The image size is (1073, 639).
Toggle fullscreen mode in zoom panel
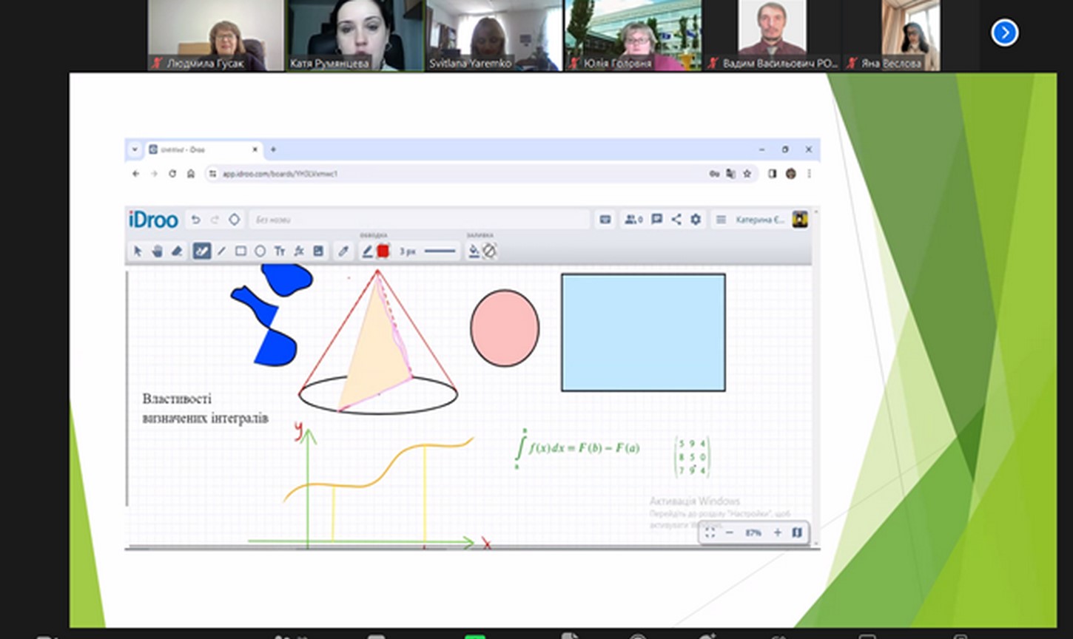pos(710,532)
